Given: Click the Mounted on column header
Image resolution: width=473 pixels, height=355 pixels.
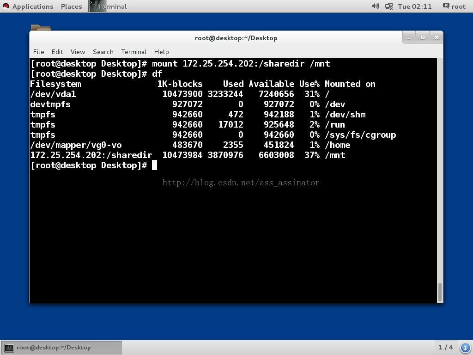Looking at the screenshot, I should pyautogui.click(x=350, y=84).
